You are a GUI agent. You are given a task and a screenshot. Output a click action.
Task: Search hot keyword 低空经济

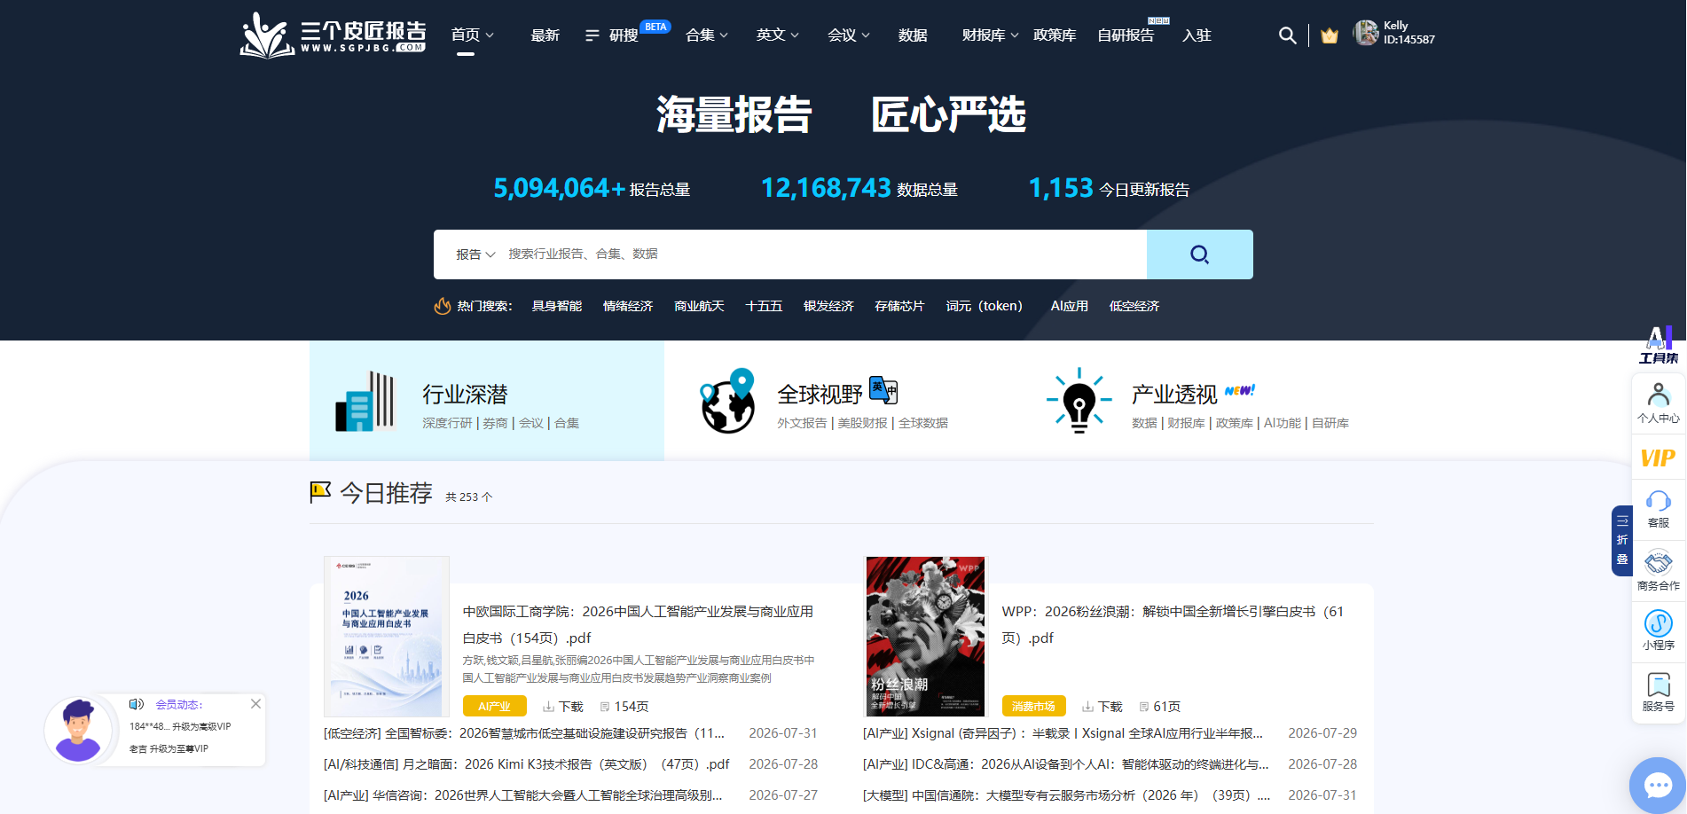pos(1134,306)
